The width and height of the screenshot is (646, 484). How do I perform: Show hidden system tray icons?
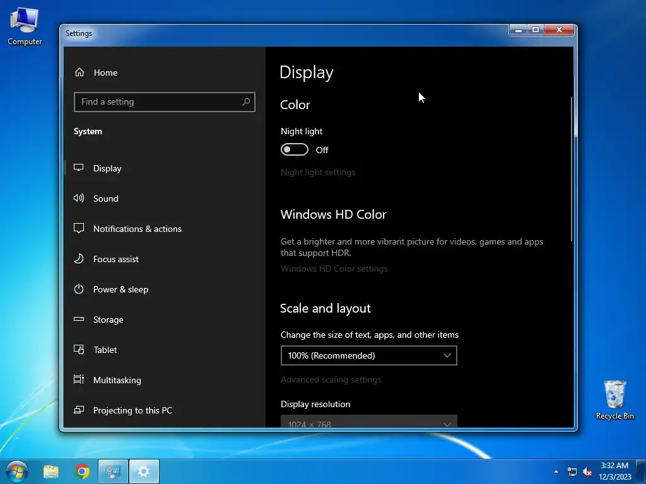coord(556,471)
